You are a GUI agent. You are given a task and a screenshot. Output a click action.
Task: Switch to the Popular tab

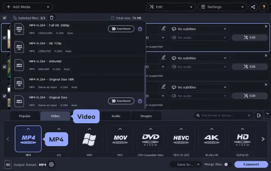25,116
